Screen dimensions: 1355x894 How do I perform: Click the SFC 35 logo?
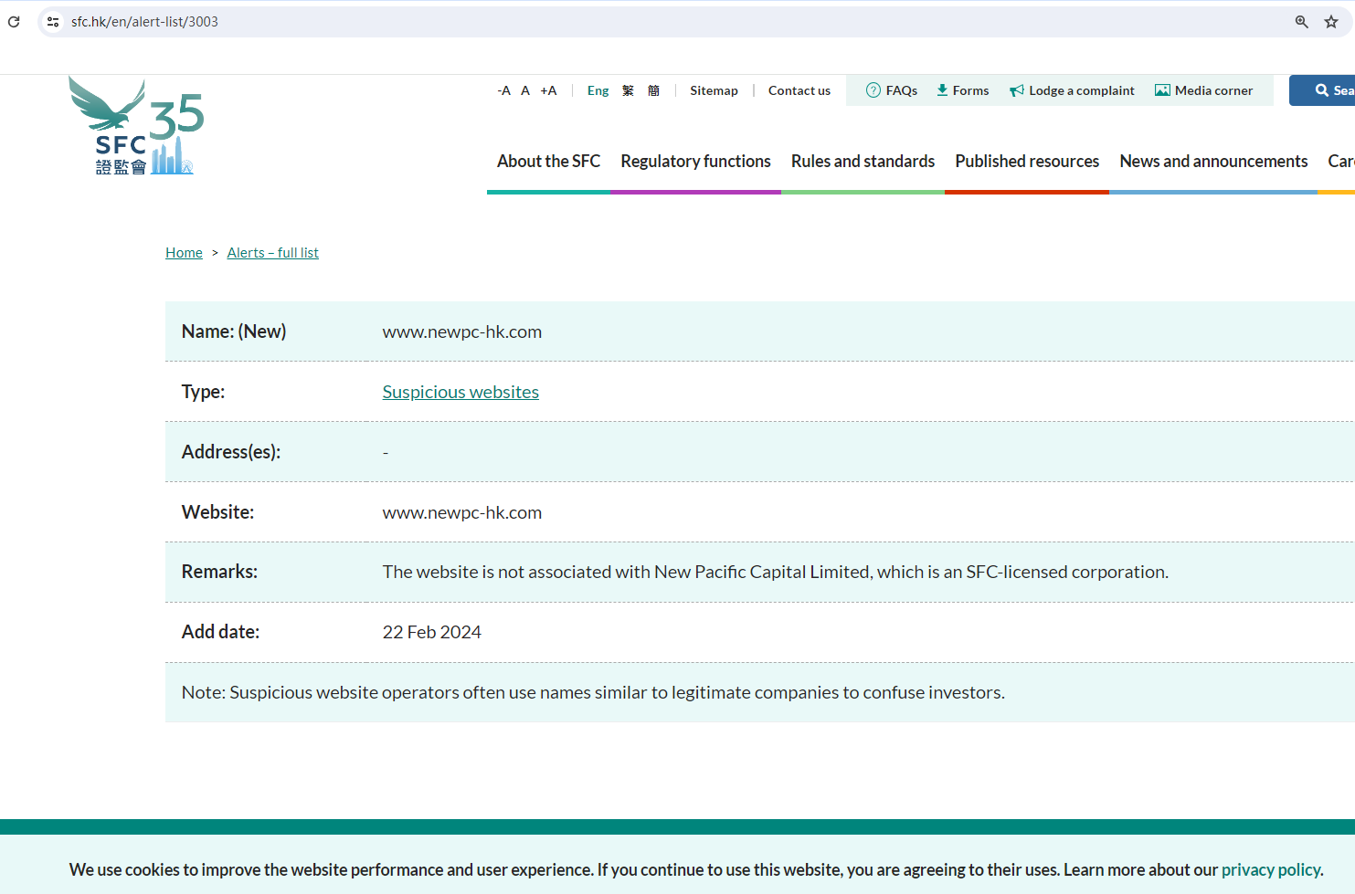point(136,126)
